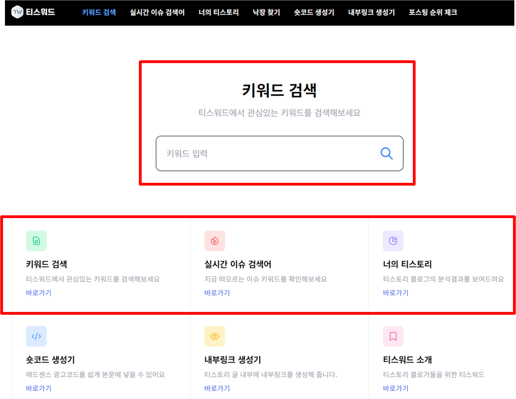The height and width of the screenshot is (399, 516).
Task: Click the red flame 실시간 이슈 검색어 icon
Action: tap(215, 241)
